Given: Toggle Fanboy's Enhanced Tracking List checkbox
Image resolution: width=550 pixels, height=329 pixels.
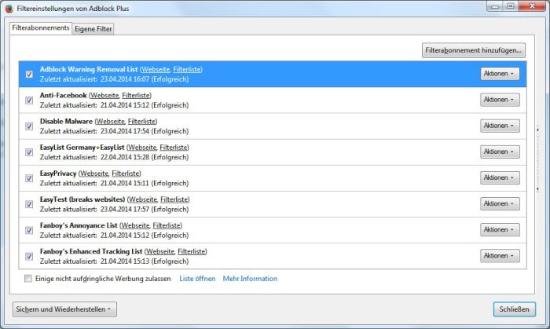Looking at the screenshot, I should [x=29, y=256].
